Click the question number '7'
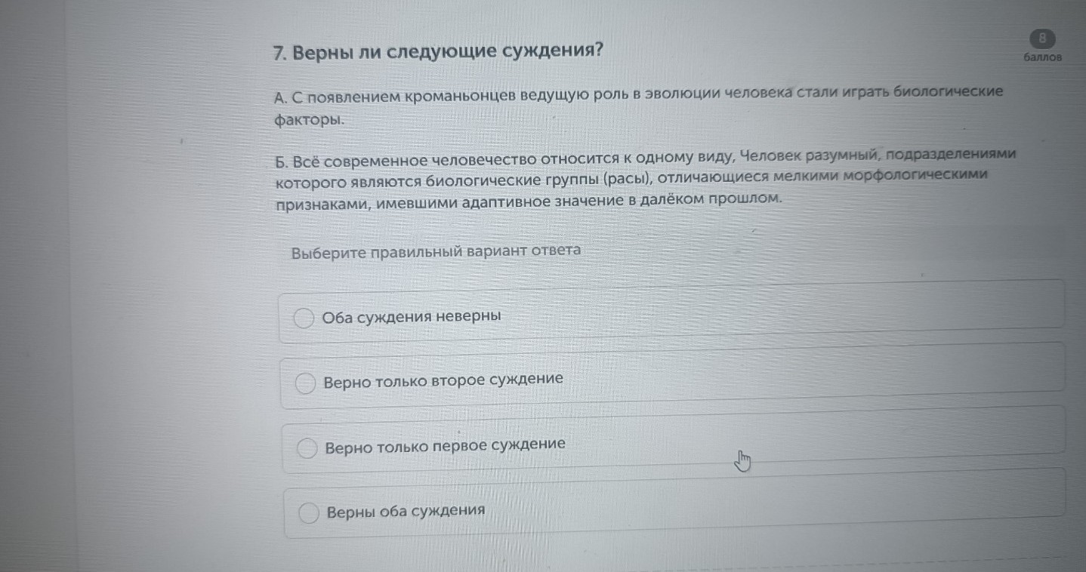Viewport: 1086px width, 572px height. coord(276,51)
